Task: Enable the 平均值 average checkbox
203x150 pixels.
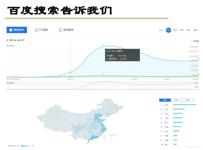Action: tap(191, 41)
